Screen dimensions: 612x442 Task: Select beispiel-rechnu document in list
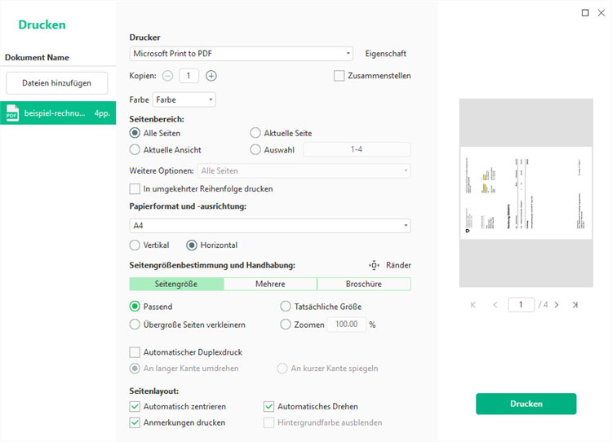[x=58, y=113]
